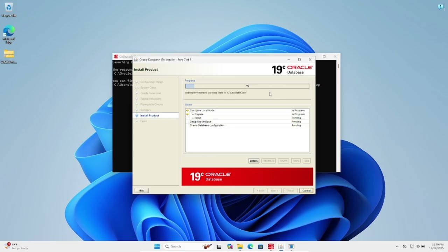
Task: Minimize the Oracle installer window
Action: pyautogui.click(x=289, y=59)
